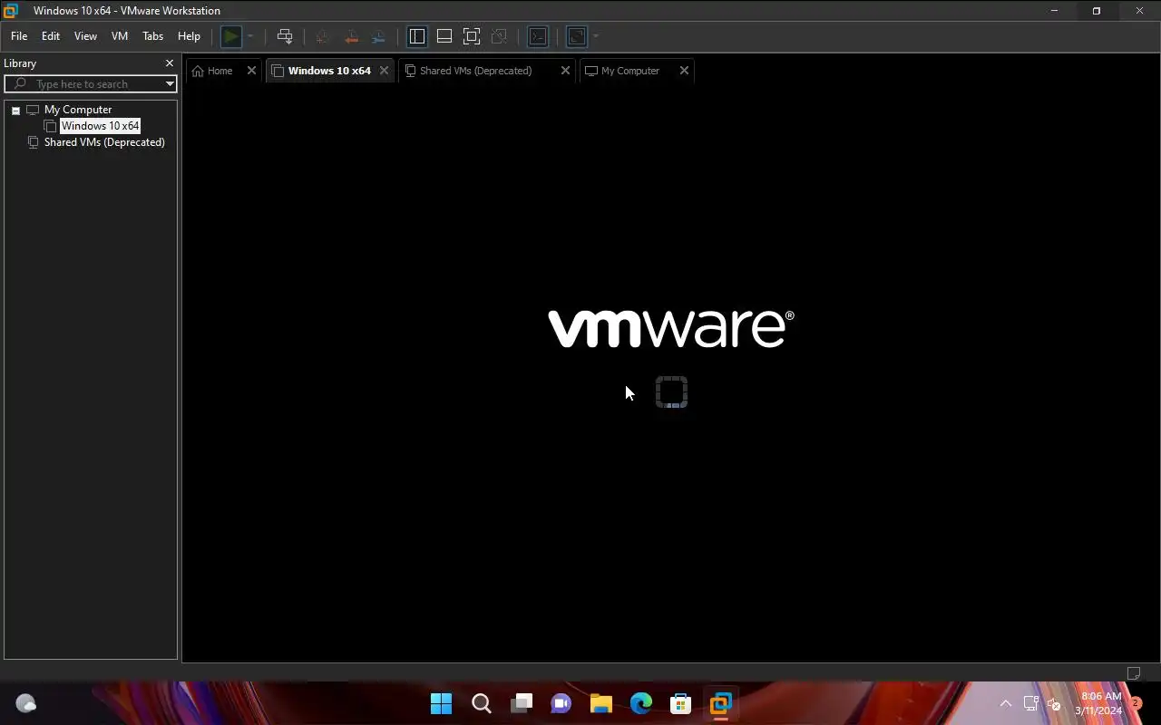1161x725 pixels.
Task: Open the notification center badge
Action: pyautogui.click(x=1135, y=703)
